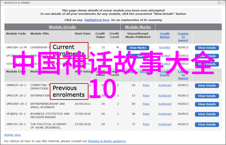
Task: View details for the 17/09/2012 enrolled module
Action: (x=207, y=64)
